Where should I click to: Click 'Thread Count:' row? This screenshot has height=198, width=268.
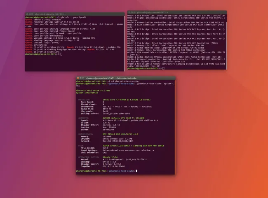(92, 104)
